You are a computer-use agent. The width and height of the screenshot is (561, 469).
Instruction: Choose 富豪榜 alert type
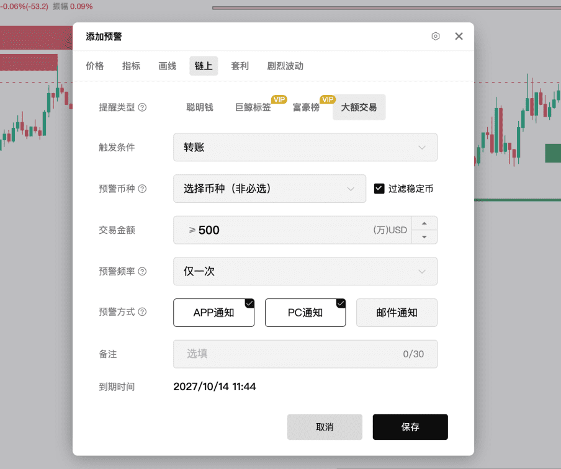tap(306, 107)
